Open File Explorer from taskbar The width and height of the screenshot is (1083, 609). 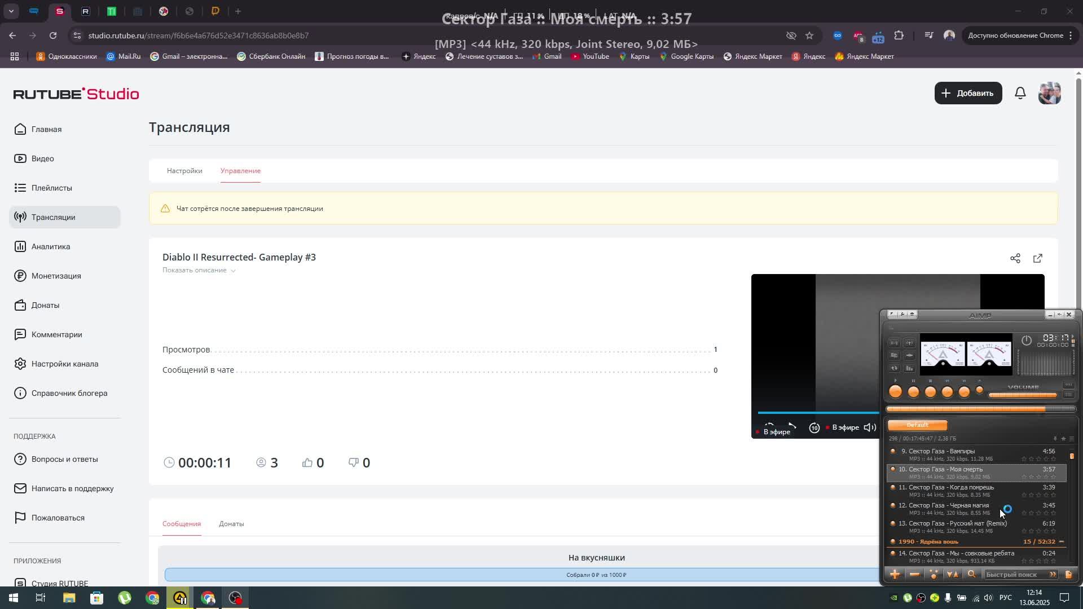[x=69, y=598]
